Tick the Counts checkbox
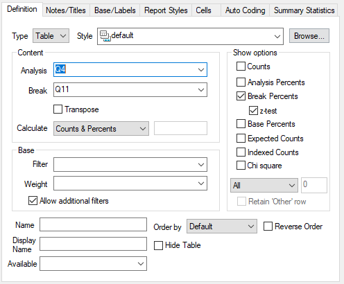The width and height of the screenshot is (344, 284). pyautogui.click(x=241, y=66)
